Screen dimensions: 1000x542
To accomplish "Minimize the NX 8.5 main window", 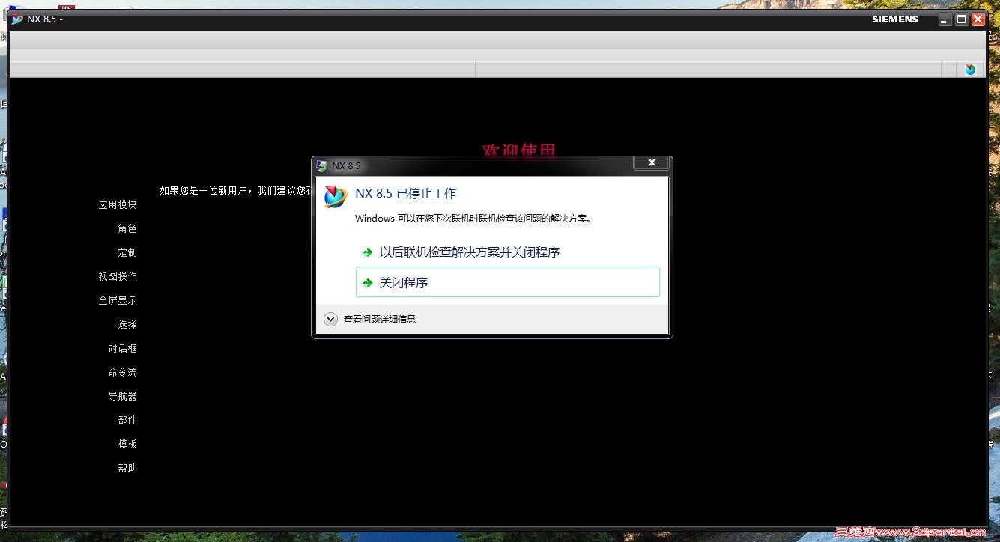I will (x=945, y=19).
